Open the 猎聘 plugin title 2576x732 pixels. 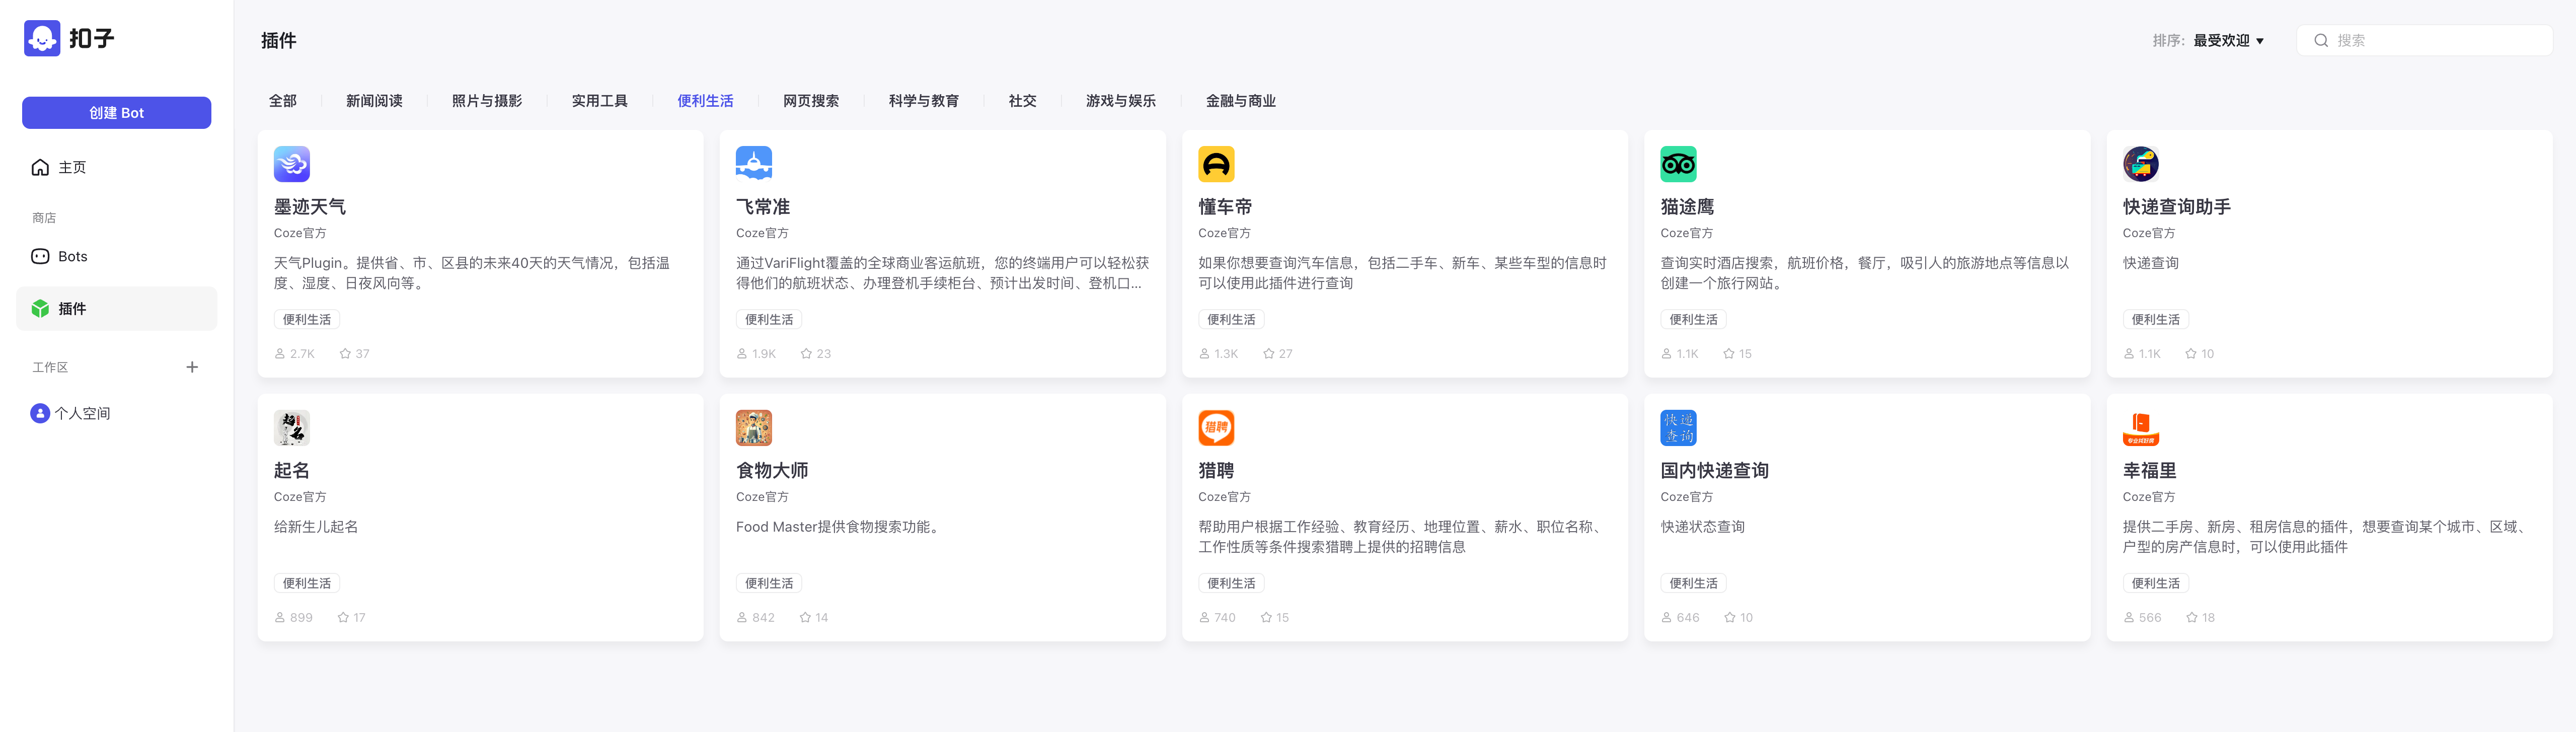tap(1216, 471)
